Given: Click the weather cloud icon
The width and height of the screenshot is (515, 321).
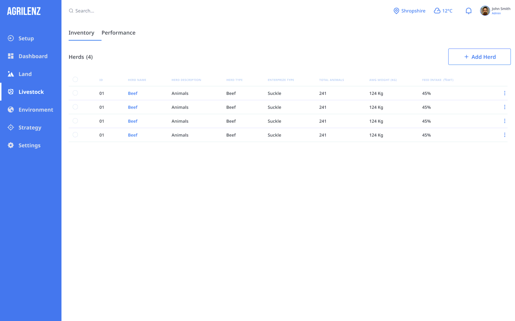Looking at the screenshot, I should 437,11.
